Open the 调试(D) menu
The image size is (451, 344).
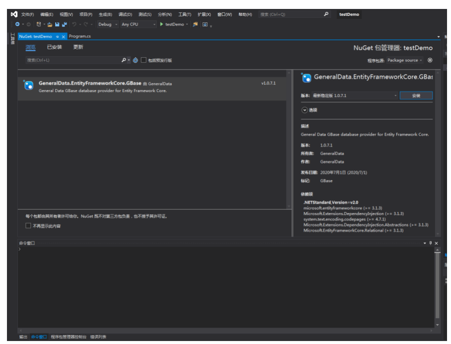(125, 14)
